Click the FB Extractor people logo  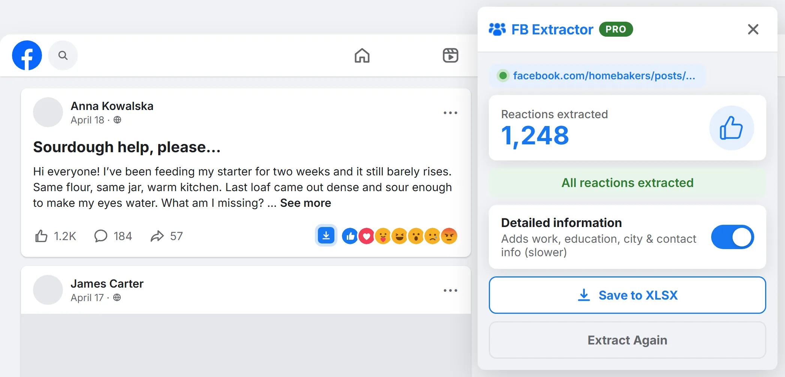497,29
